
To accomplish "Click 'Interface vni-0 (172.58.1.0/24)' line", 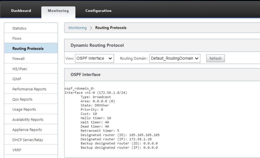I will 96,93.
